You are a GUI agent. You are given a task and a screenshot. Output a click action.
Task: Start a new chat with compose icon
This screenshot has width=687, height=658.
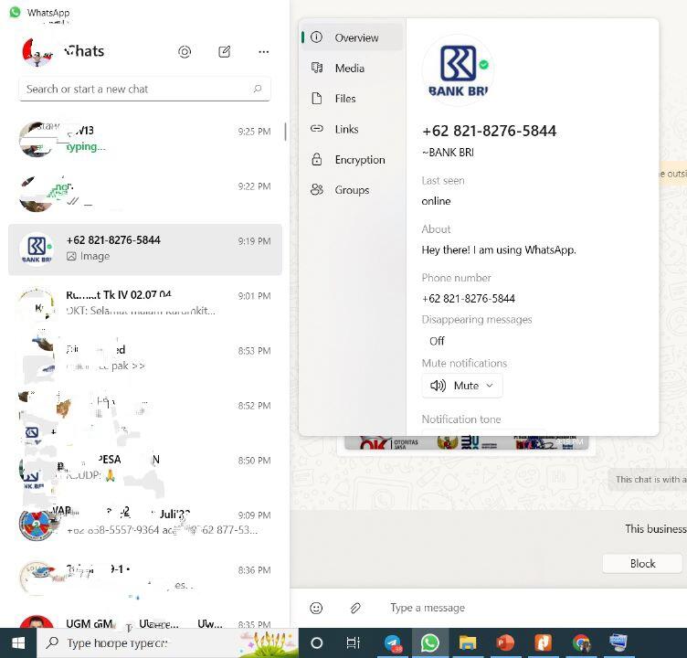225,52
